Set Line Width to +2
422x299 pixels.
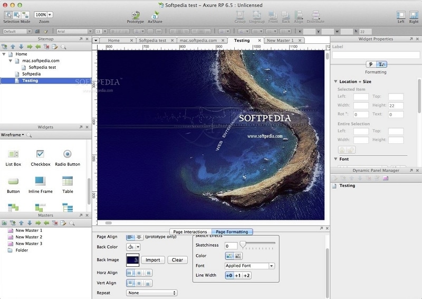pyautogui.click(x=246, y=275)
